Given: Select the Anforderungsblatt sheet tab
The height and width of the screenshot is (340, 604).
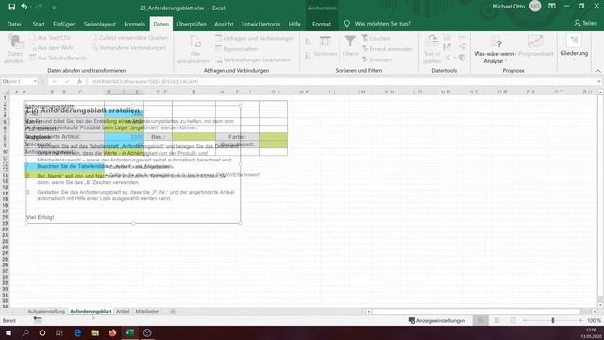Looking at the screenshot, I should [91, 311].
